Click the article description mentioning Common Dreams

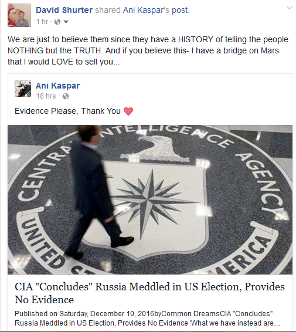point(147,319)
